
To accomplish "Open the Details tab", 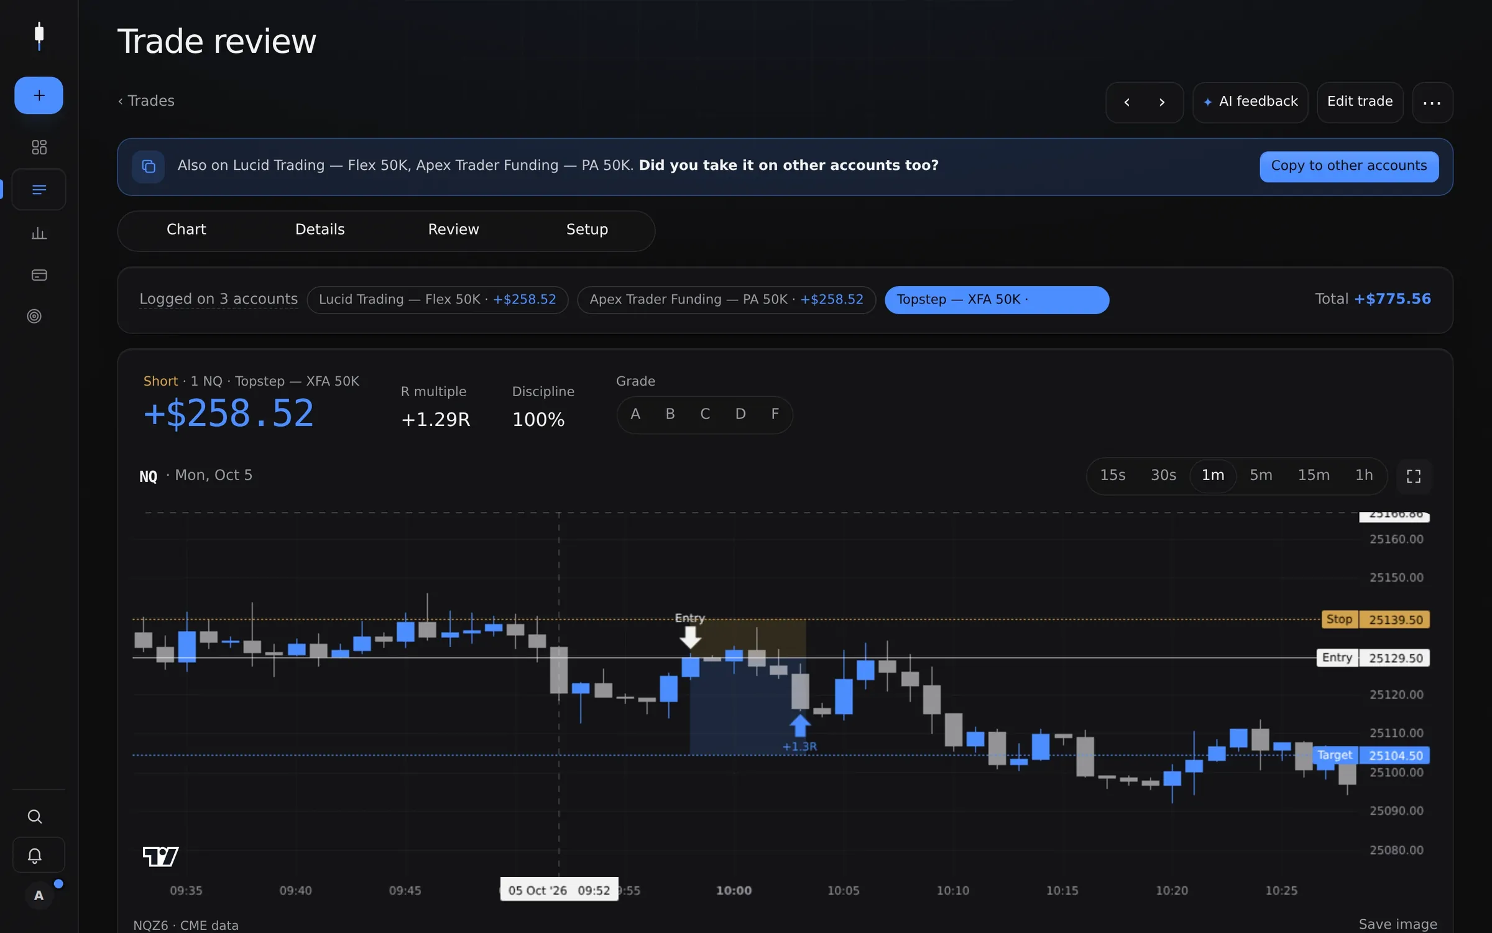I will click(x=320, y=230).
